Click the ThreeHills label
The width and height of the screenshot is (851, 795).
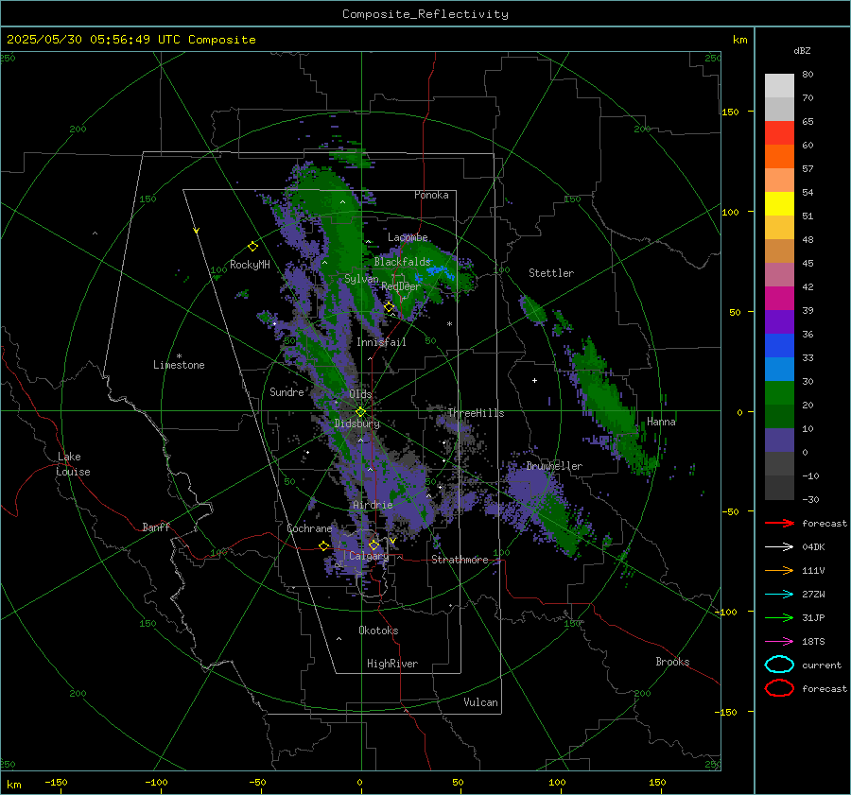pyautogui.click(x=476, y=413)
